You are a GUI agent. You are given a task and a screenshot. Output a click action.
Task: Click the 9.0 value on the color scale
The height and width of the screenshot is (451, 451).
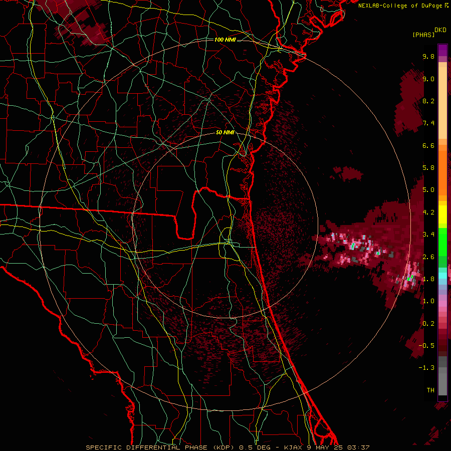pyautogui.click(x=428, y=79)
